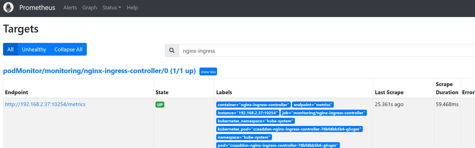The height and width of the screenshot is (148, 475).
Task: Show only Unhealthy targets
Action: [x=34, y=49]
